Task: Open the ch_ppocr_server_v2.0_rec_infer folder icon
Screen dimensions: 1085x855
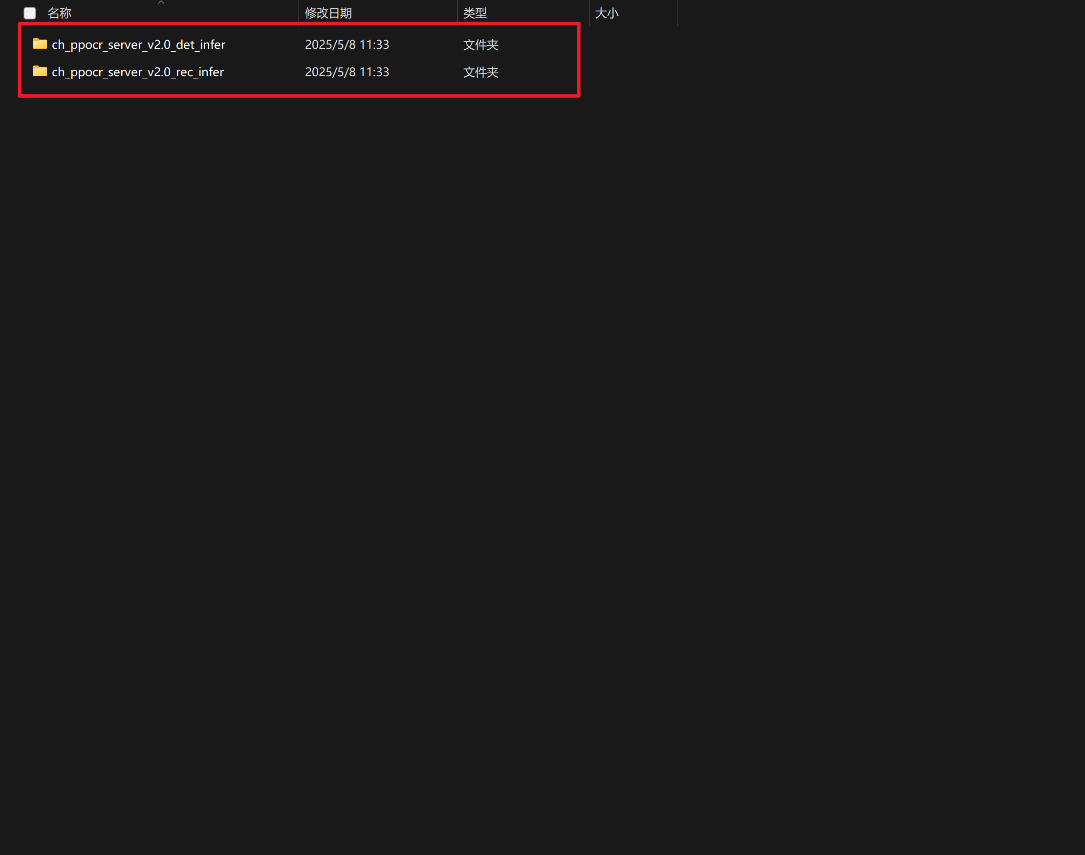Action: coord(40,71)
